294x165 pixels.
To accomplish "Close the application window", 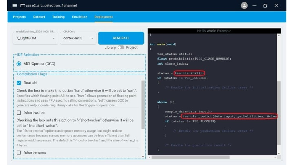I will (276, 6).
